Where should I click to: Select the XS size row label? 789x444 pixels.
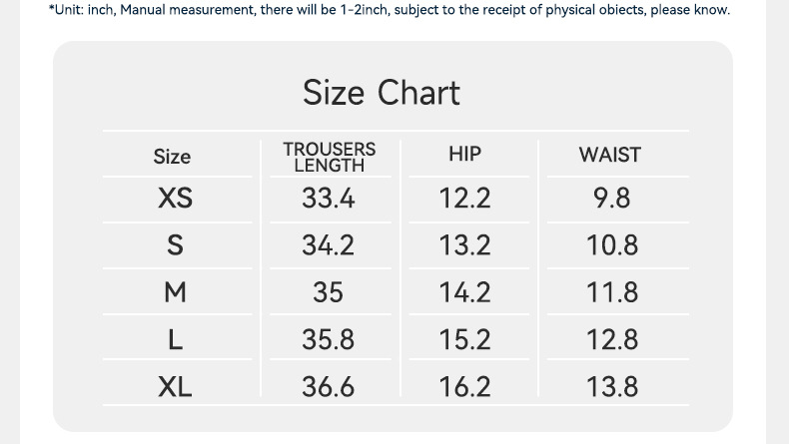click(175, 199)
